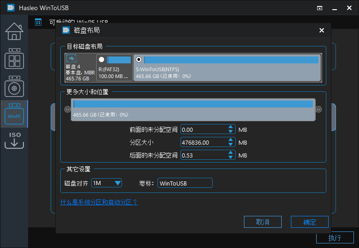Minimize the Hasleo WinToUSB window

[x=335, y=8]
